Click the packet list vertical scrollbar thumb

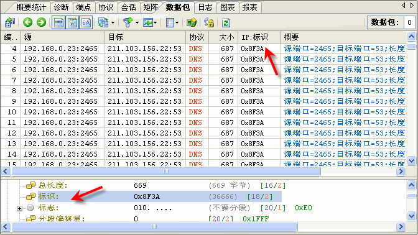click(412, 47)
